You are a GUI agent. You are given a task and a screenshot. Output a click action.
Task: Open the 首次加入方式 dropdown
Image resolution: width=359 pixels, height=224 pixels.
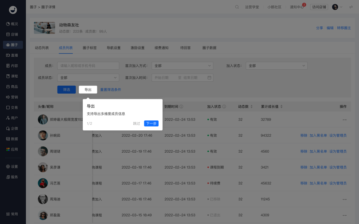point(182,66)
